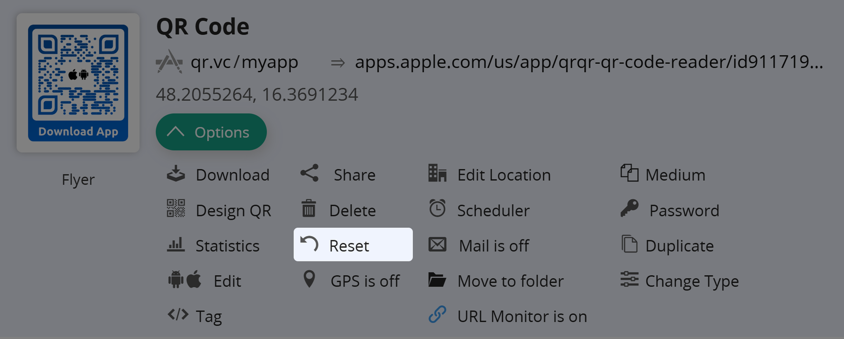Open the Change Type option
844x339 pixels.
pyautogui.click(x=692, y=282)
